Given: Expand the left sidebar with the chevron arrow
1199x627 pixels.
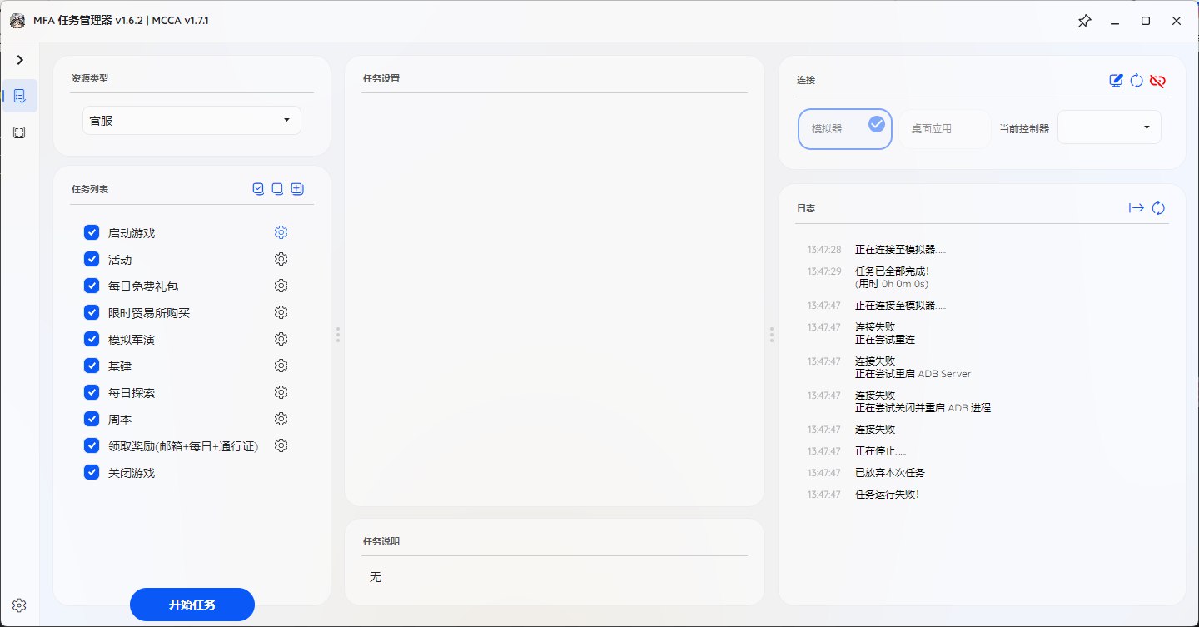Looking at the screenshot, I should [19, 59].
